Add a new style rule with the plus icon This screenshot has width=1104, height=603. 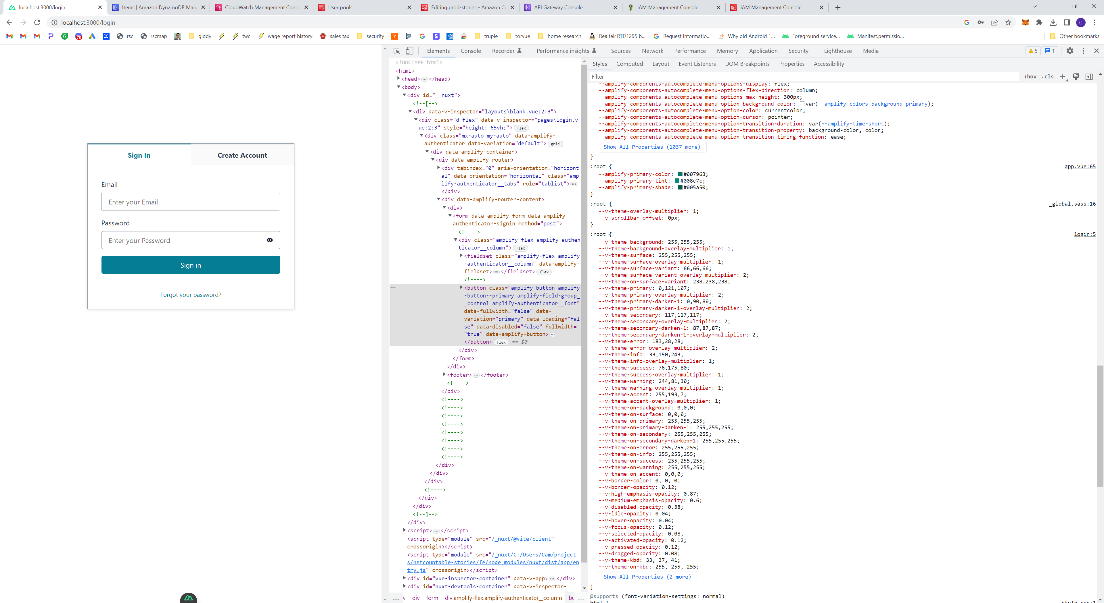1063,77
